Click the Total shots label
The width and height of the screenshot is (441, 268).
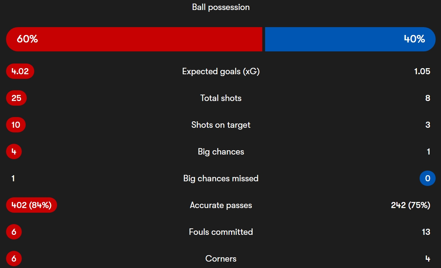[221, 98]
